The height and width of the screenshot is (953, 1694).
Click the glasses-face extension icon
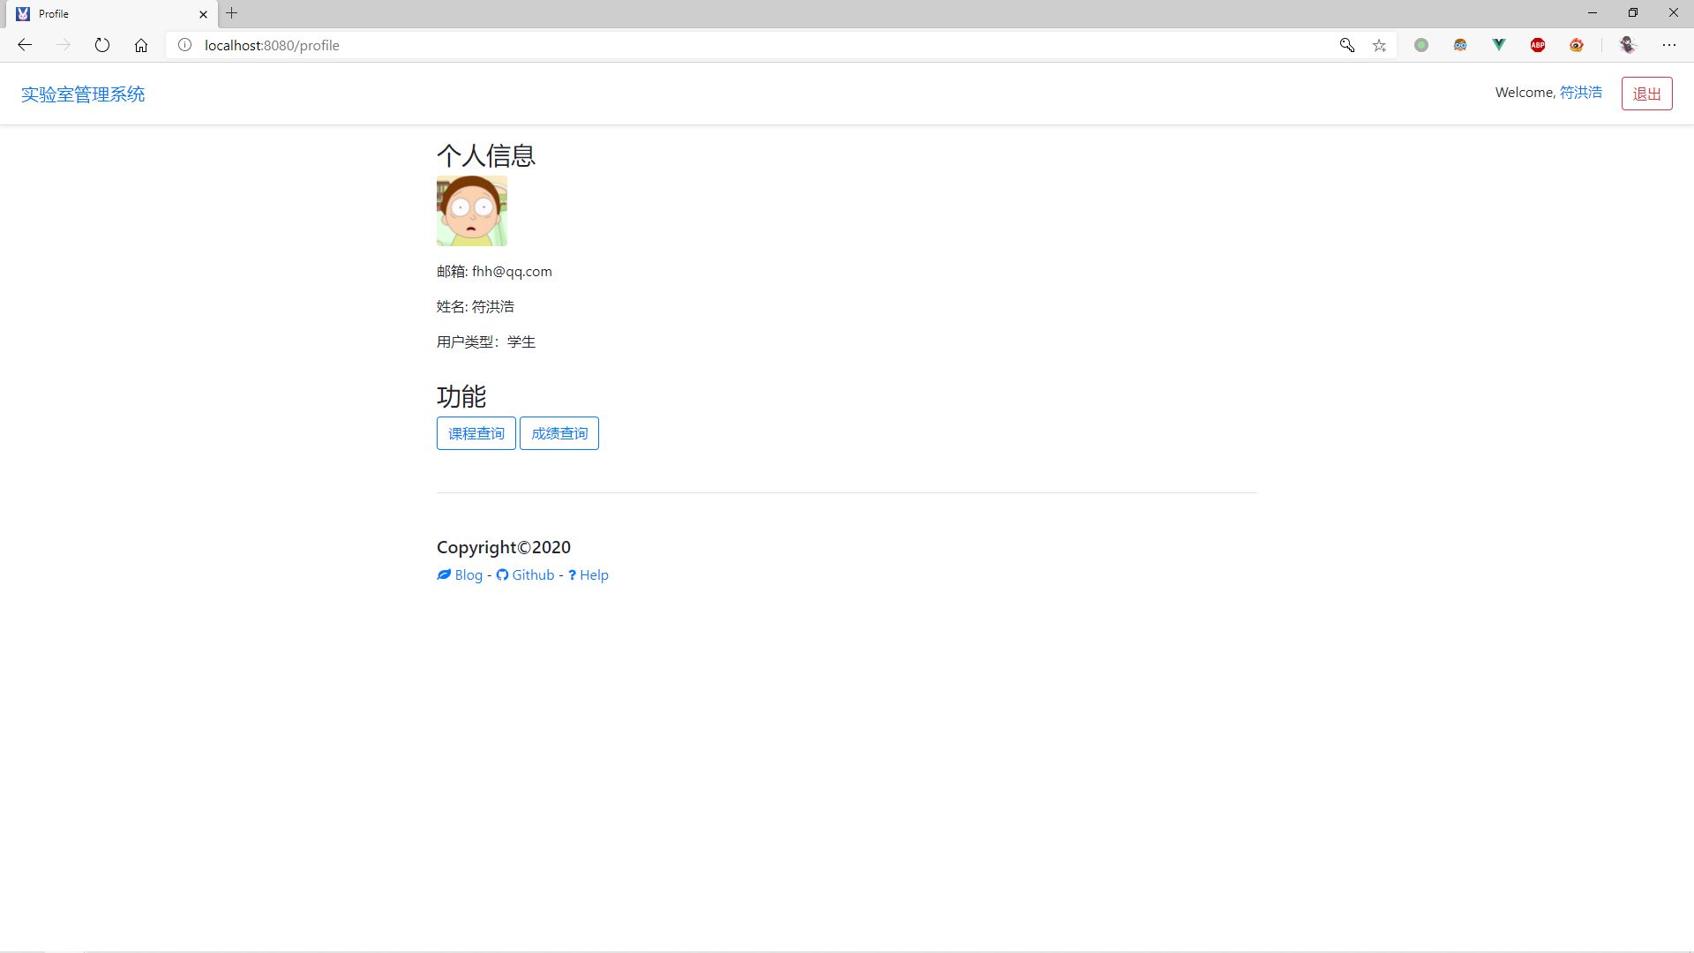point(1460,45)
